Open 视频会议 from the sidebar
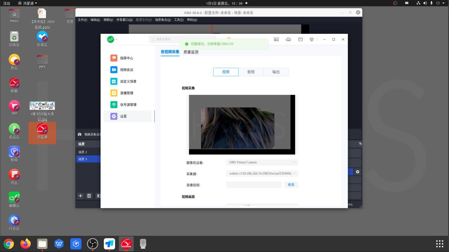Screen dimensions: 449x252 (126, 70)
